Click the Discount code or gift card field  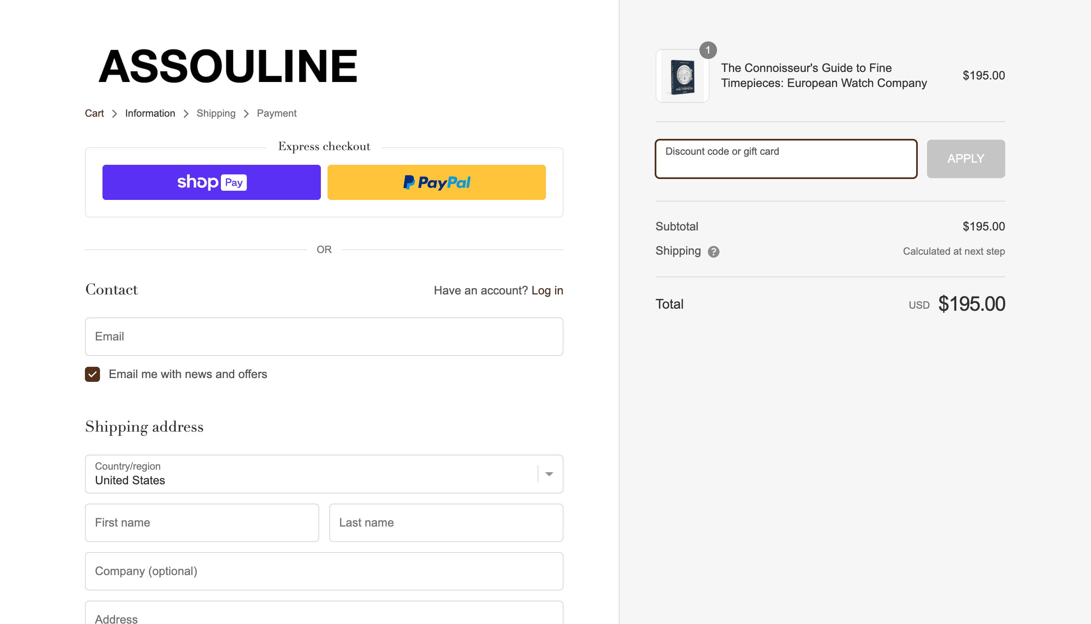[x=786, y=159]
